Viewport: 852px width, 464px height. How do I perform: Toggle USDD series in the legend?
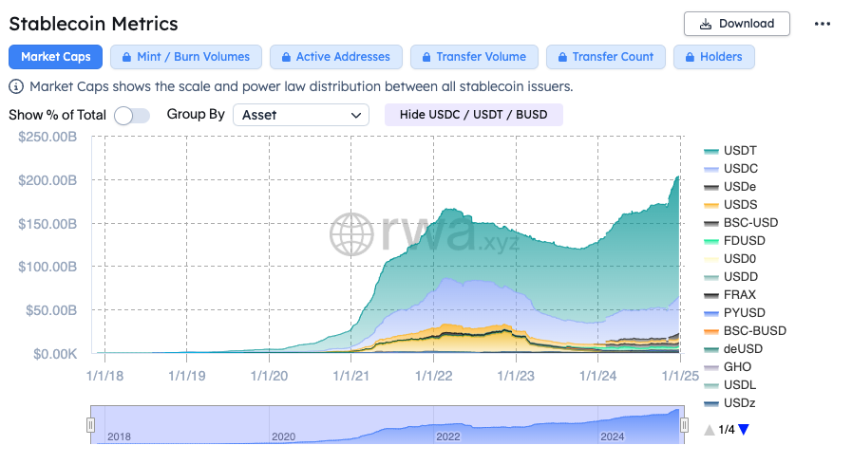730,277
